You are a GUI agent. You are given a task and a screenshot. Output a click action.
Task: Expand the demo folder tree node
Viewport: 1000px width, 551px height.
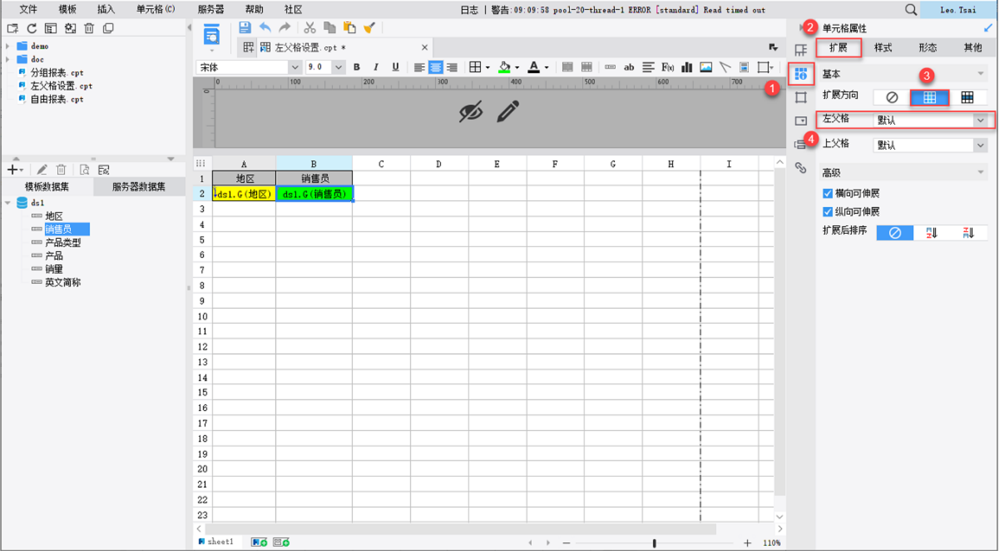[8, 46]
